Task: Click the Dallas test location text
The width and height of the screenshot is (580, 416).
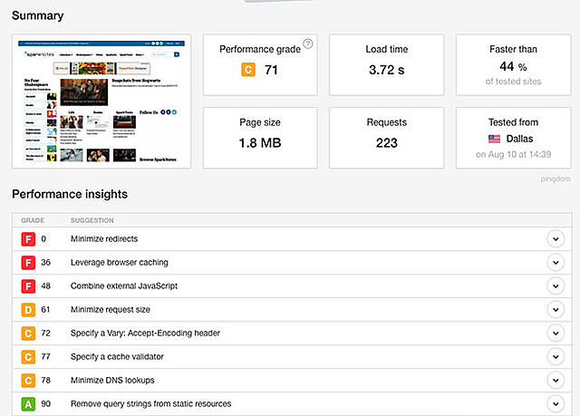Action: [x=519, y=139]
